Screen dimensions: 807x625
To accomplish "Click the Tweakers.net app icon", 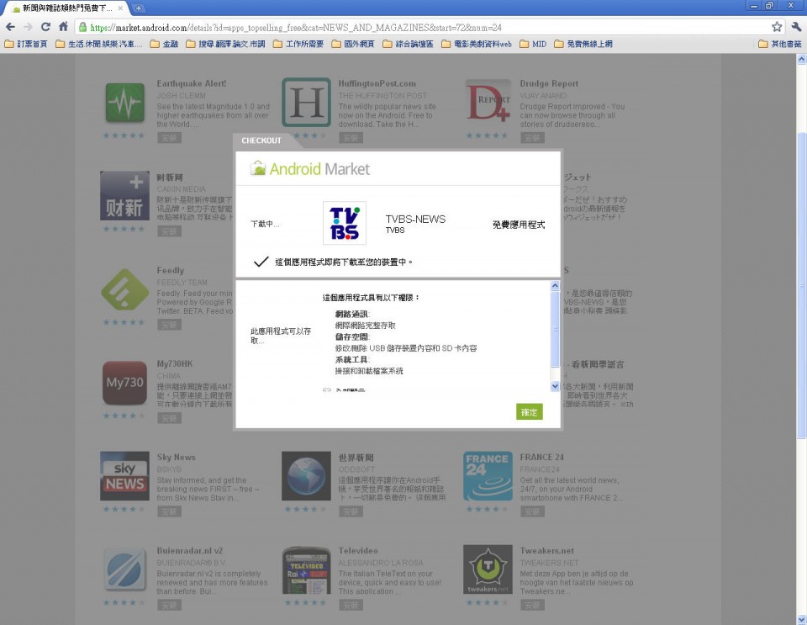I will click(x=488, y=569).
